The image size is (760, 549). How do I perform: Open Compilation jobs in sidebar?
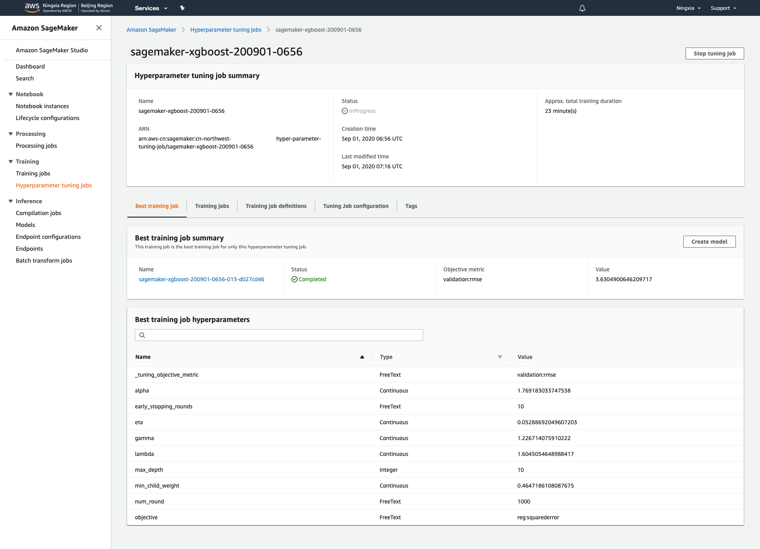click(x=38, y=213)
